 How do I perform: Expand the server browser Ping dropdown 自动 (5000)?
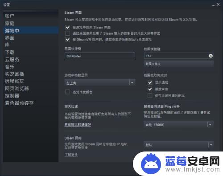coord(179,125)
